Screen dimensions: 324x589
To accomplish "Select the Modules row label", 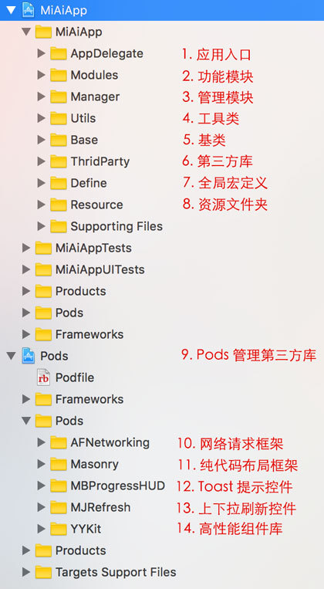I will point(95,75).
